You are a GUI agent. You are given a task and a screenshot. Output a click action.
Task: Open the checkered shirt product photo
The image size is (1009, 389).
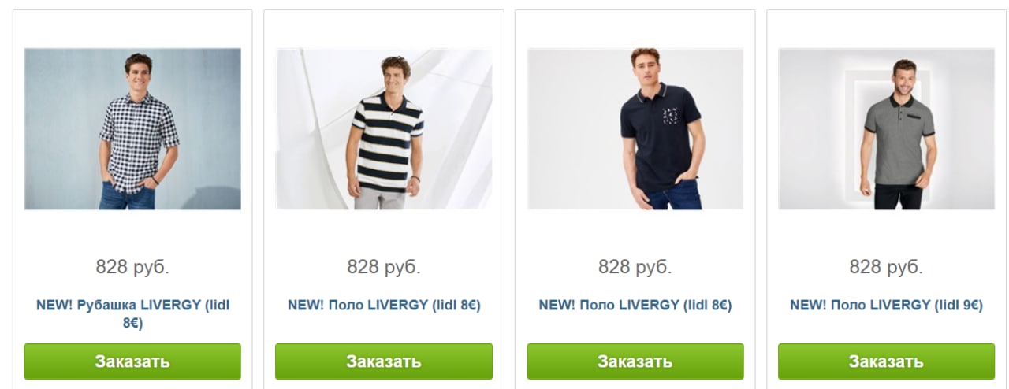tap(132, 129)
